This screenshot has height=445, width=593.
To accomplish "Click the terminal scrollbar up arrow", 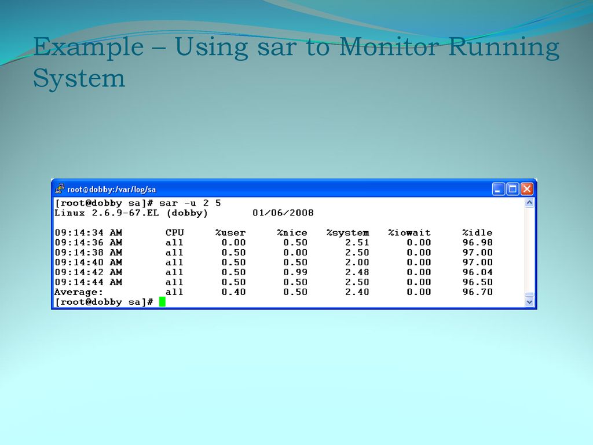I will (x=529, y=202).
